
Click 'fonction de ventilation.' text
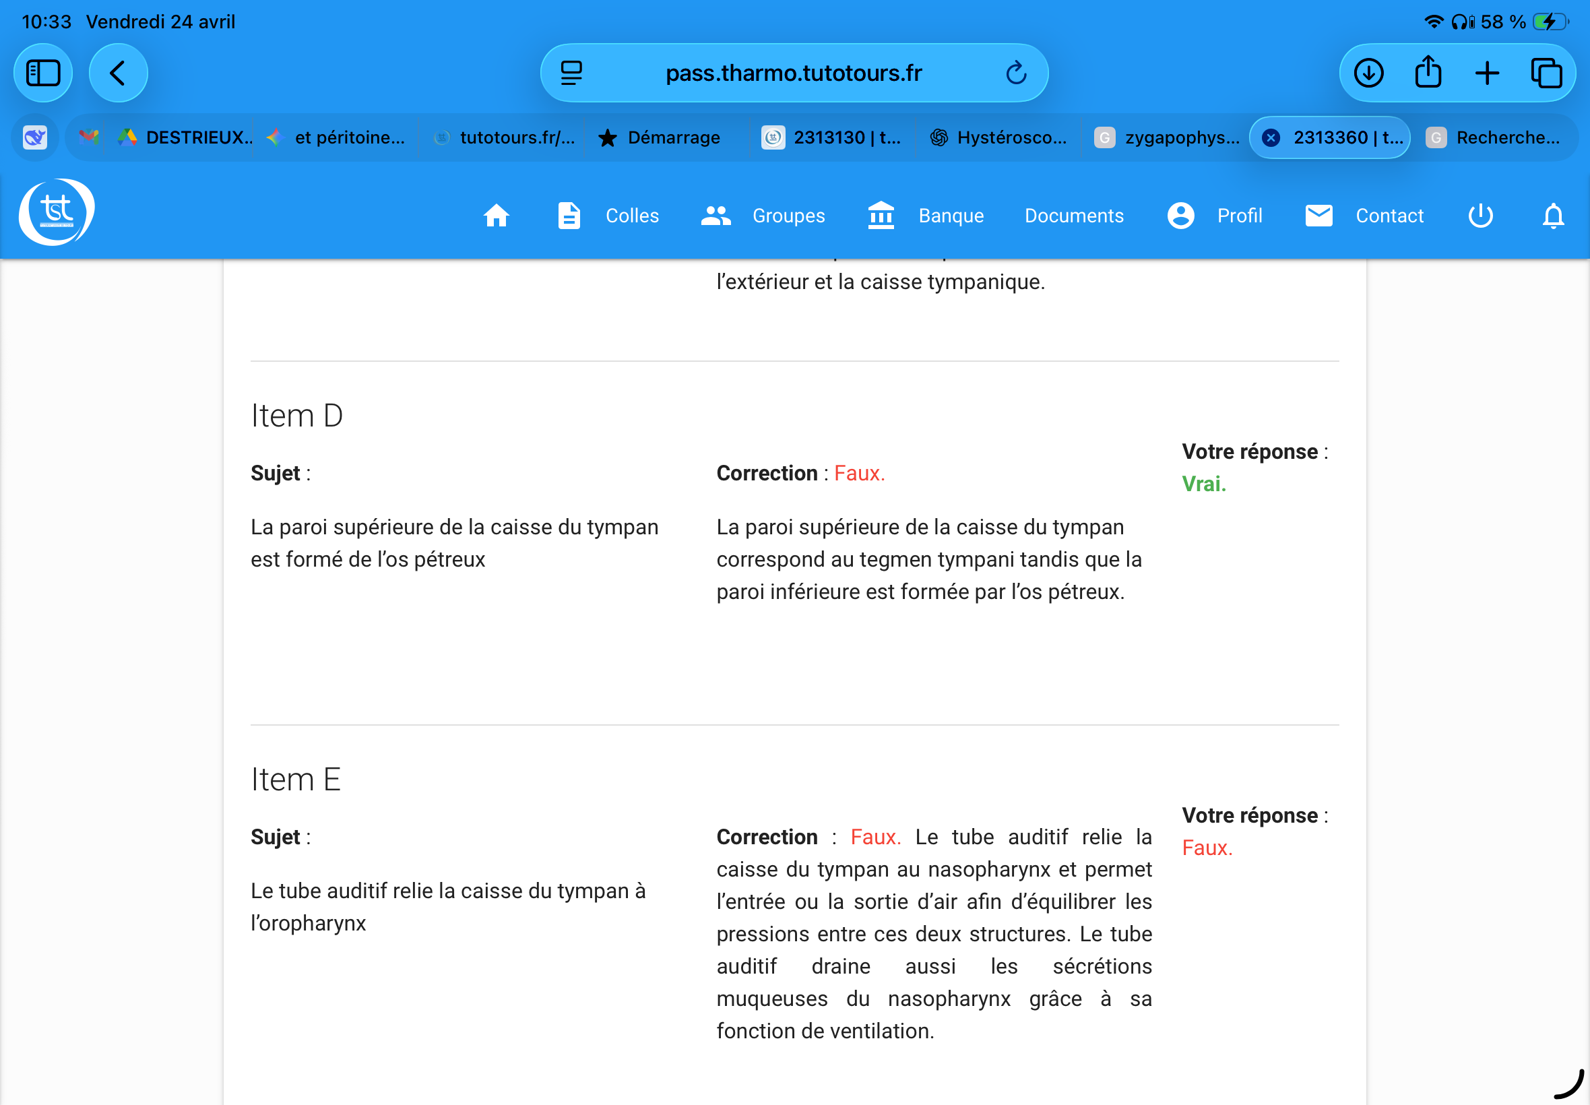[825, 1032]
